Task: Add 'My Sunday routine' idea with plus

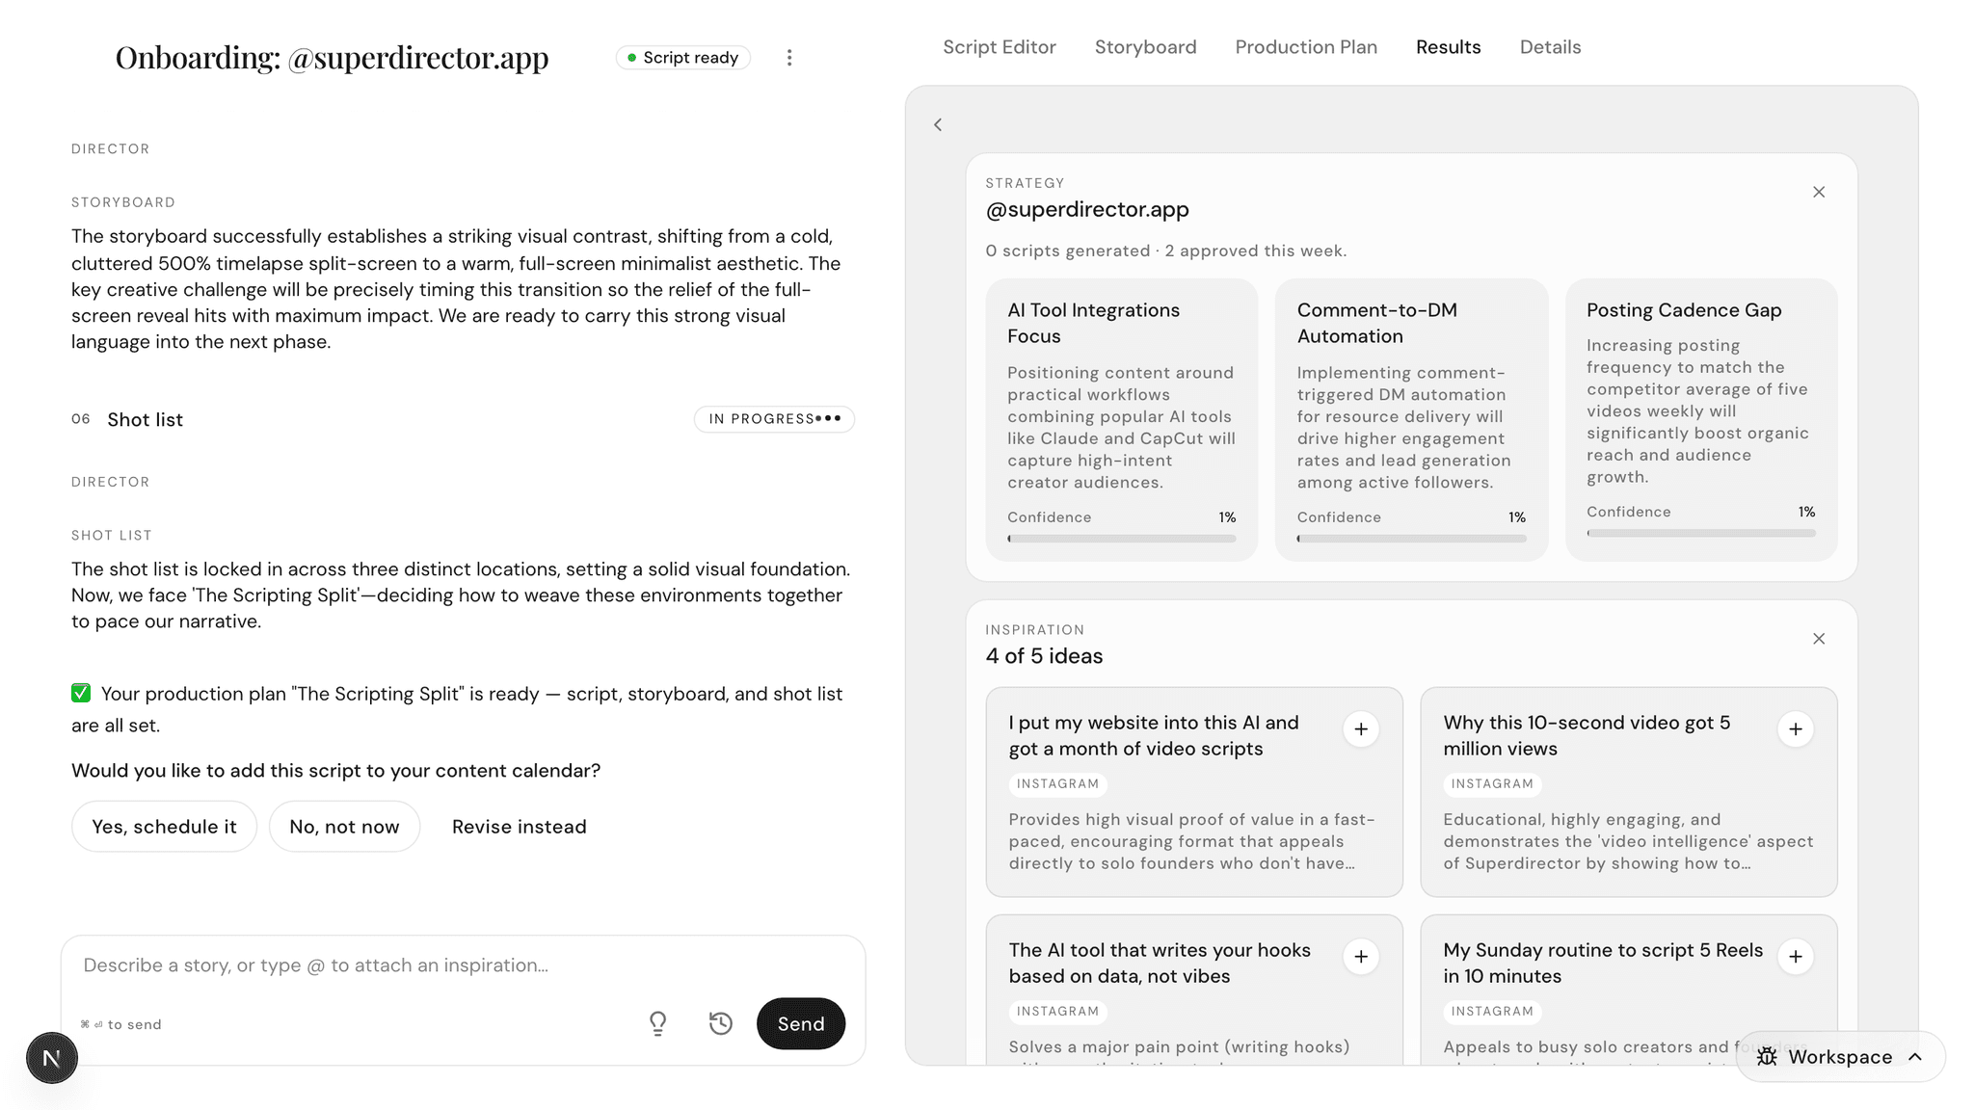Action: tap(1796, 957)
